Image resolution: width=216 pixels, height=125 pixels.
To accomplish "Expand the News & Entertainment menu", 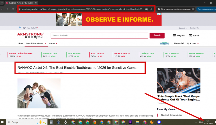I will tap(36, 43).
